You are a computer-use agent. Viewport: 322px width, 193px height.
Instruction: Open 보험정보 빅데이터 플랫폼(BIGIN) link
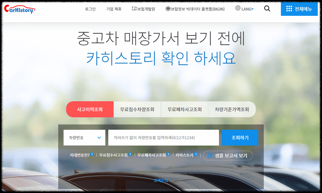tap(195, 9)
